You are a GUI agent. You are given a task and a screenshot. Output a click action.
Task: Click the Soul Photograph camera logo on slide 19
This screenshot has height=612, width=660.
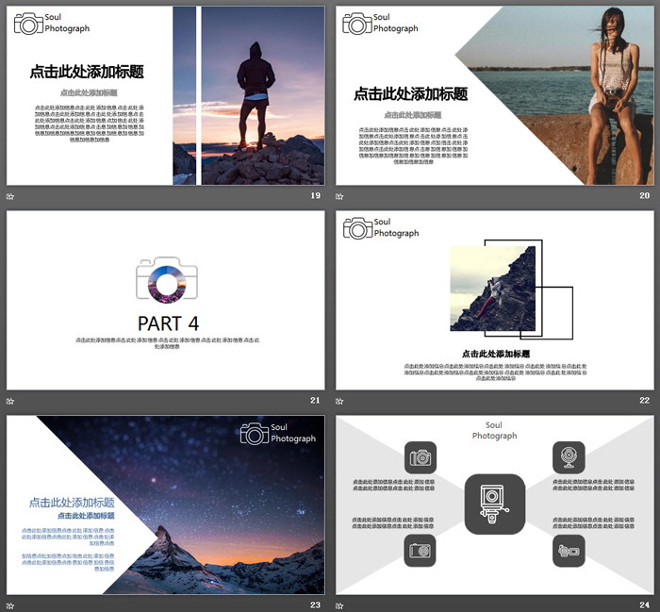28,24
